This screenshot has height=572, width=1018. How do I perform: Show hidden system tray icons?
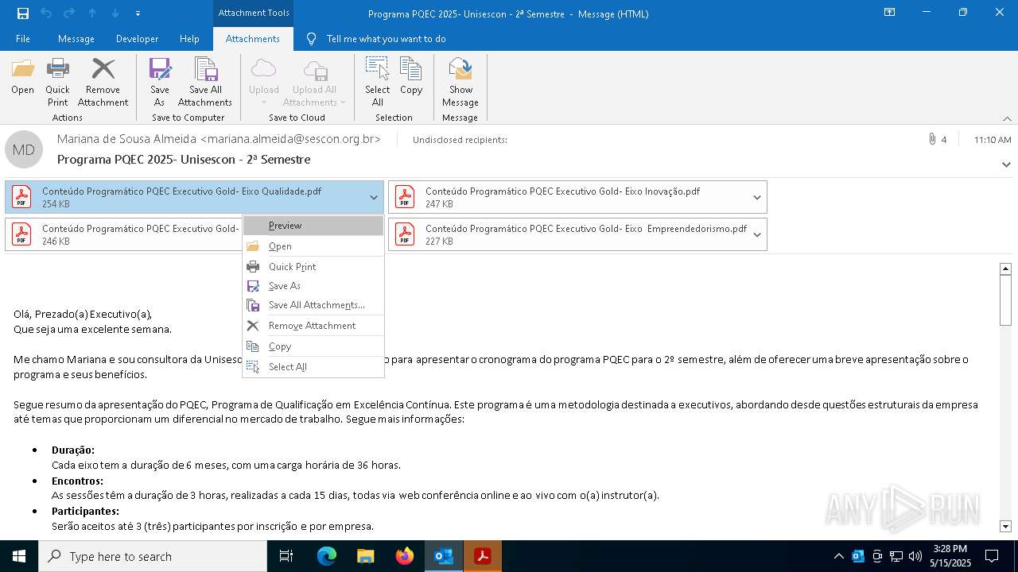(x=838, y=556)
